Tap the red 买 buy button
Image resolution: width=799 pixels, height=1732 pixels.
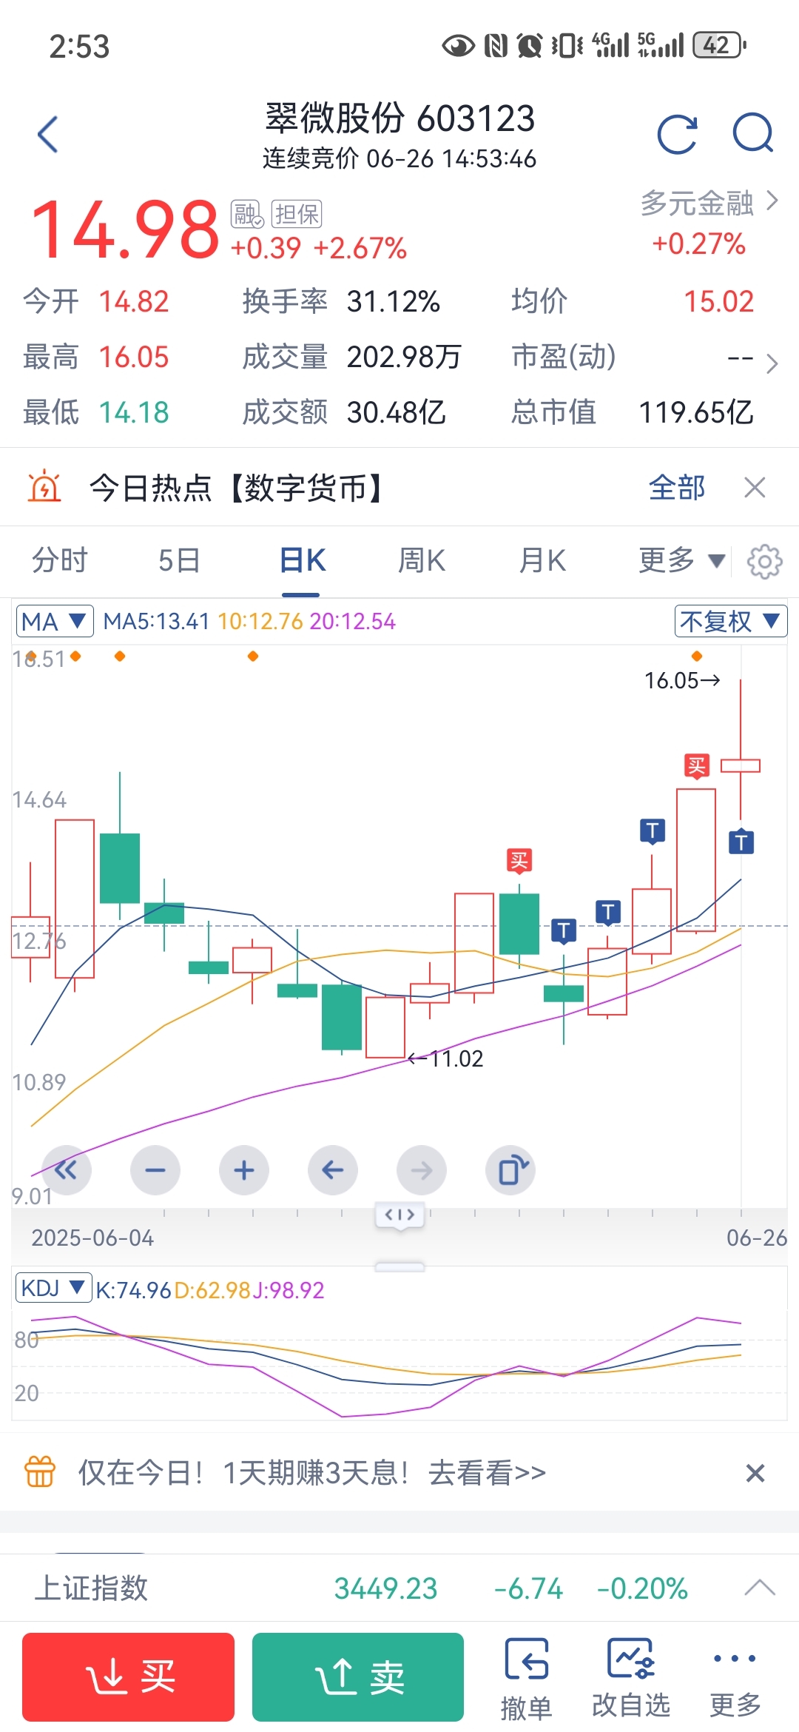pyautogui.click(x=128, y=1676)
